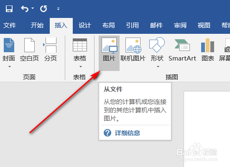Open the 视图 (View) tab
Image resolution: width=230 pixels, height=167 pixels.
(x=204, y=25)
